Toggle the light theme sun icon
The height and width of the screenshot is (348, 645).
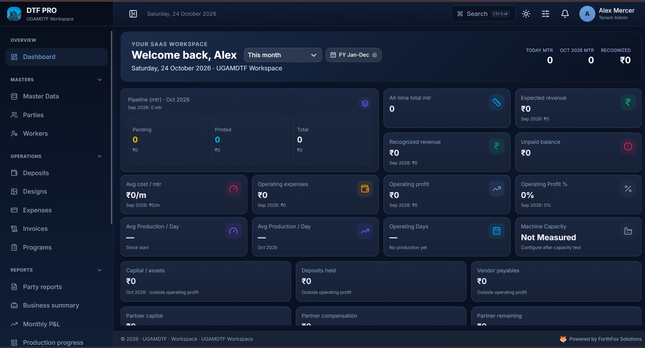click(x=526, y=14)
